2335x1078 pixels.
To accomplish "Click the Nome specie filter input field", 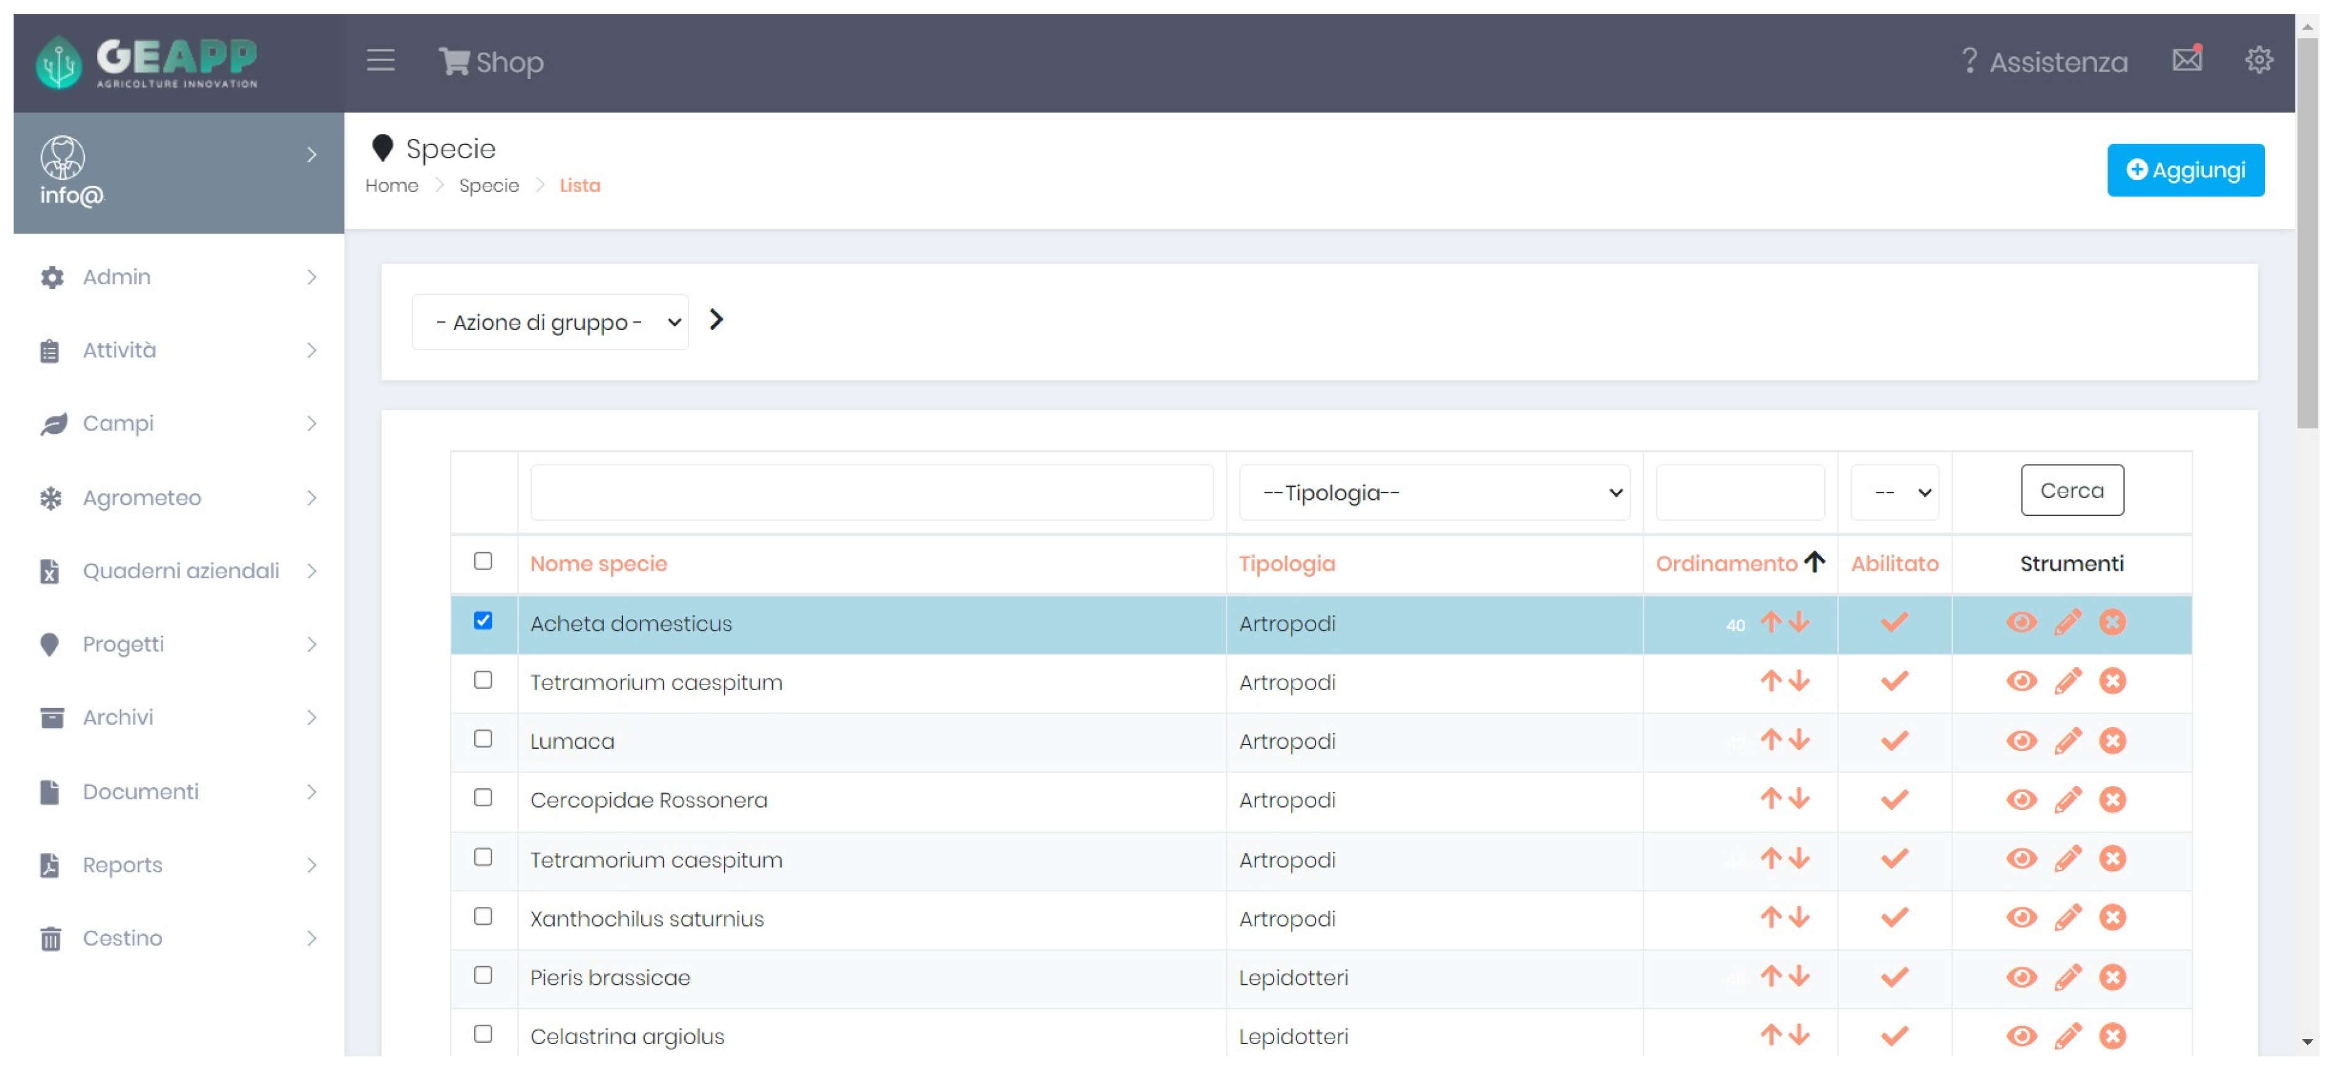I will 871,493.
